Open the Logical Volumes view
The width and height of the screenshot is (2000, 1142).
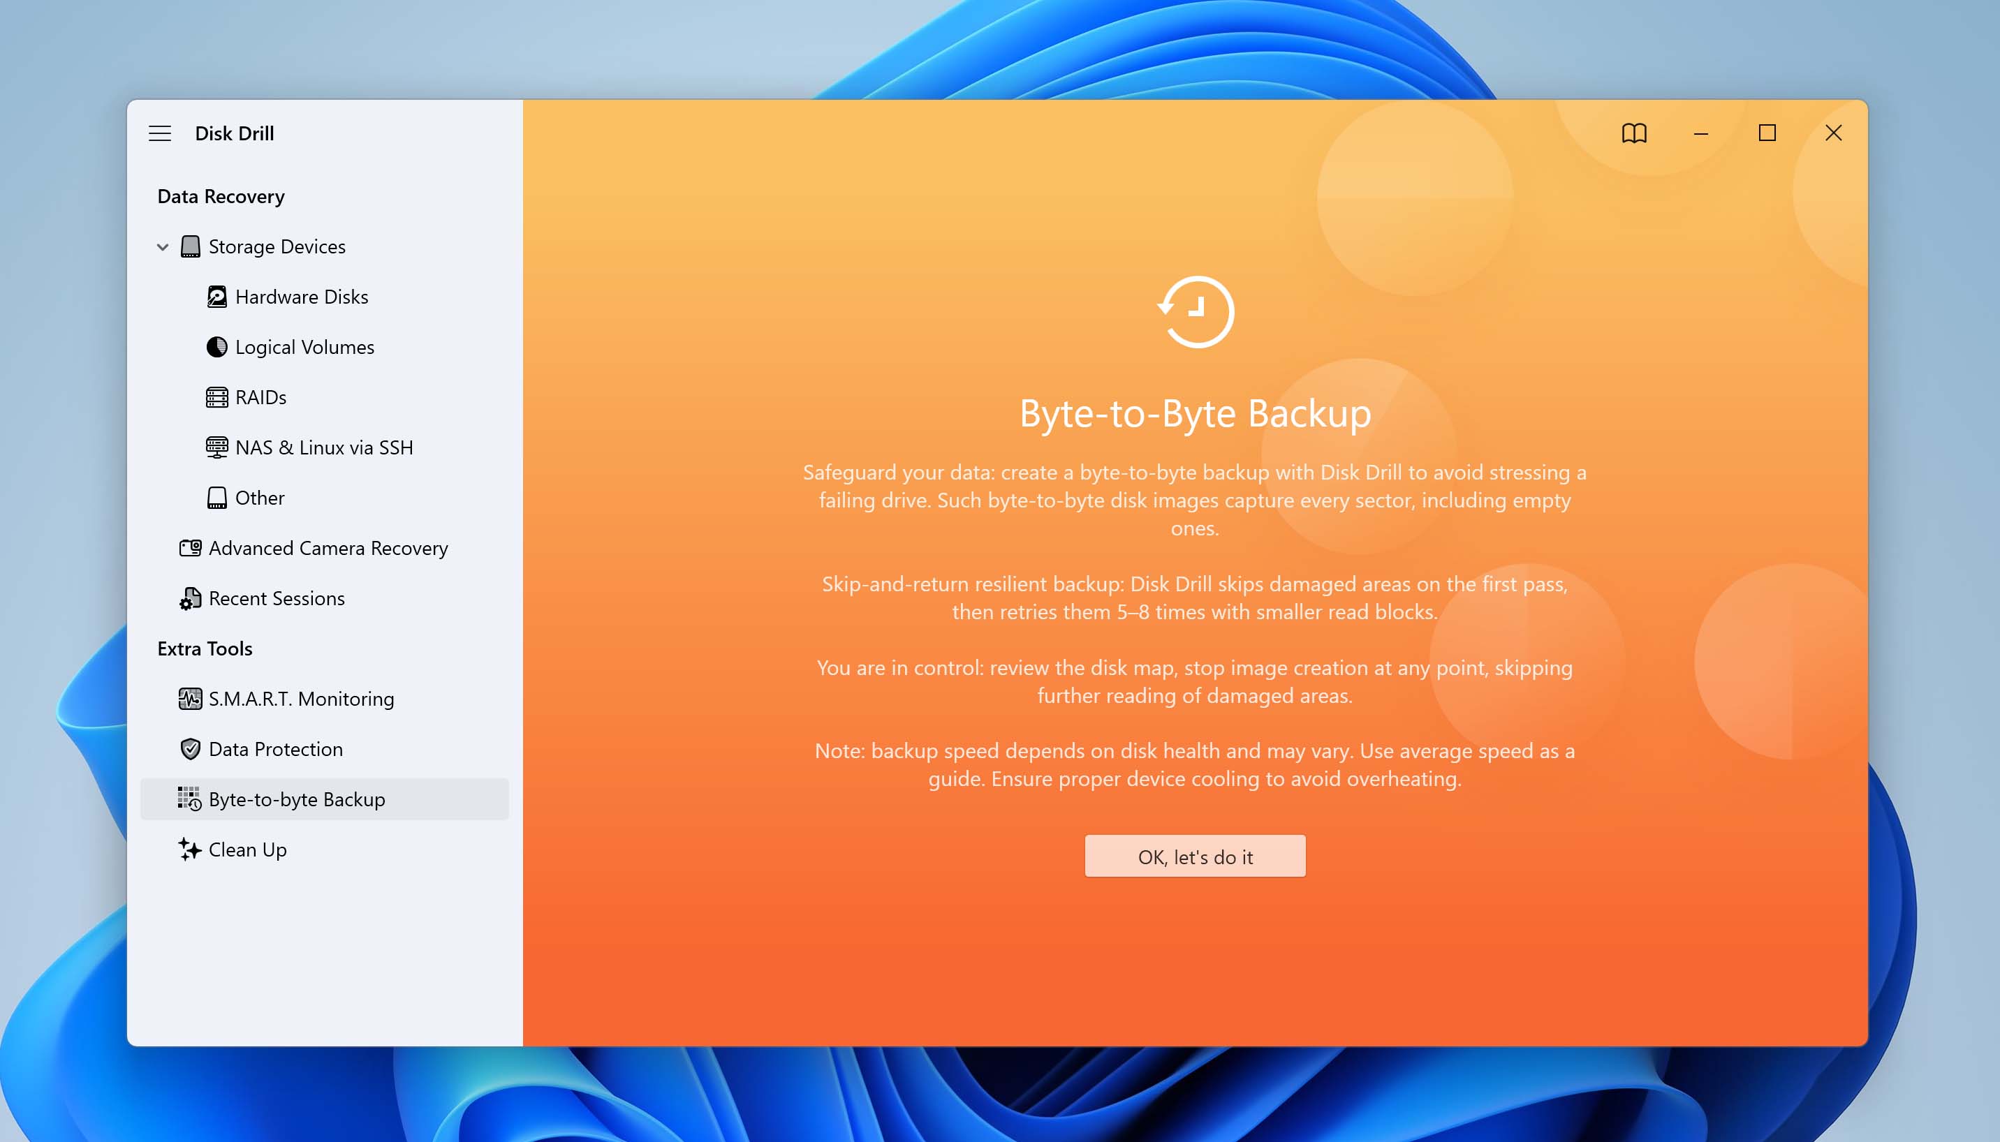point(304,347)
